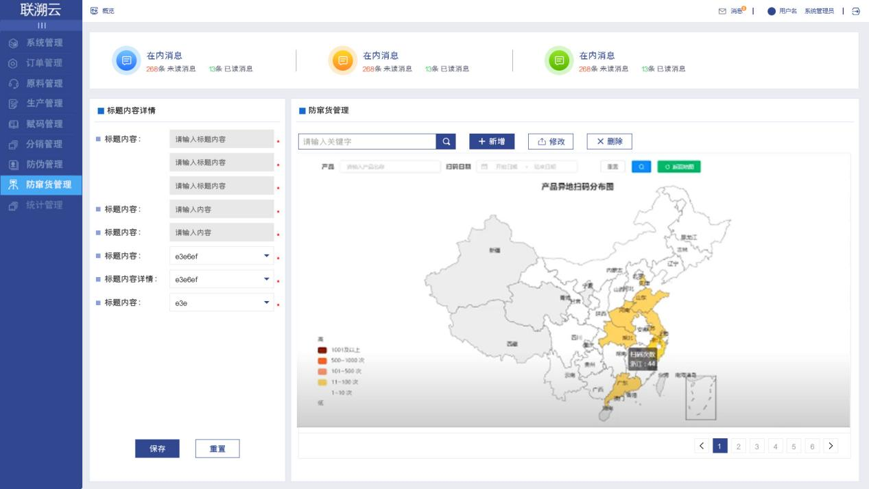
Task: Collapse sidebar using handle below 联溯云 logo
Action: [x=41, y=25]
